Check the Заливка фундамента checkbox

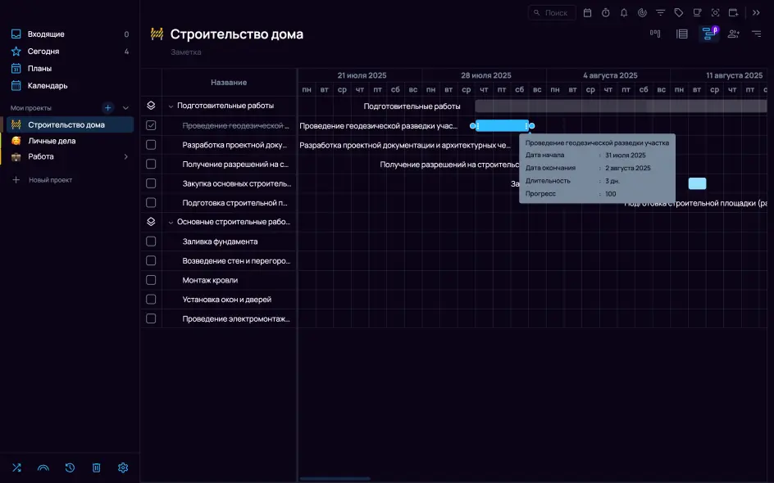(x=151, y=241)
